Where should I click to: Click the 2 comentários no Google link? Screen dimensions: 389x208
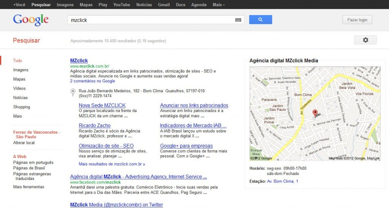(x=92, y=81)
